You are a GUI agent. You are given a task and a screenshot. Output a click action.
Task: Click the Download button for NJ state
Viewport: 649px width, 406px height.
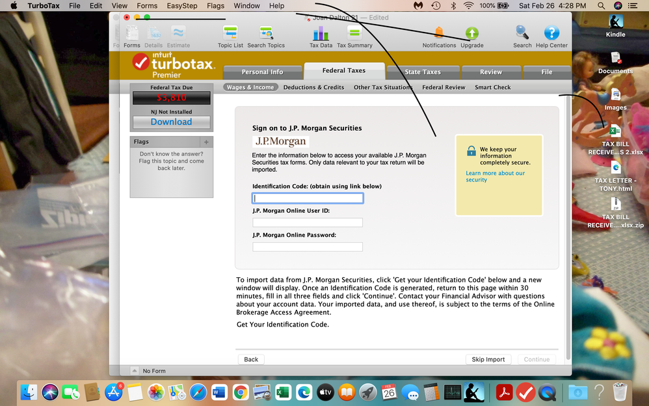pos(172,122)
